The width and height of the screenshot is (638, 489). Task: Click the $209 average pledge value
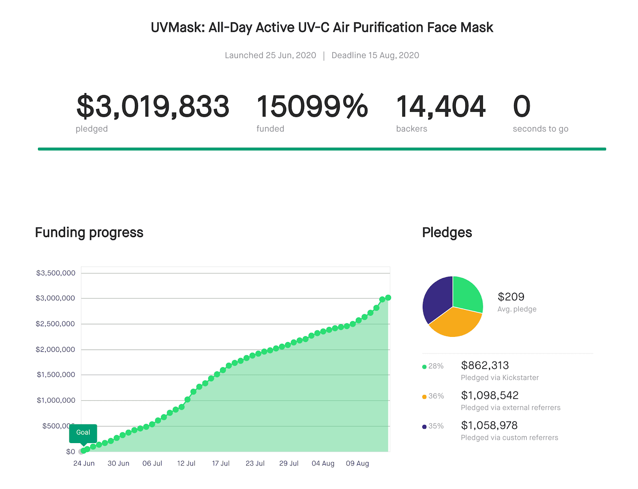click(x=511, y=297)
